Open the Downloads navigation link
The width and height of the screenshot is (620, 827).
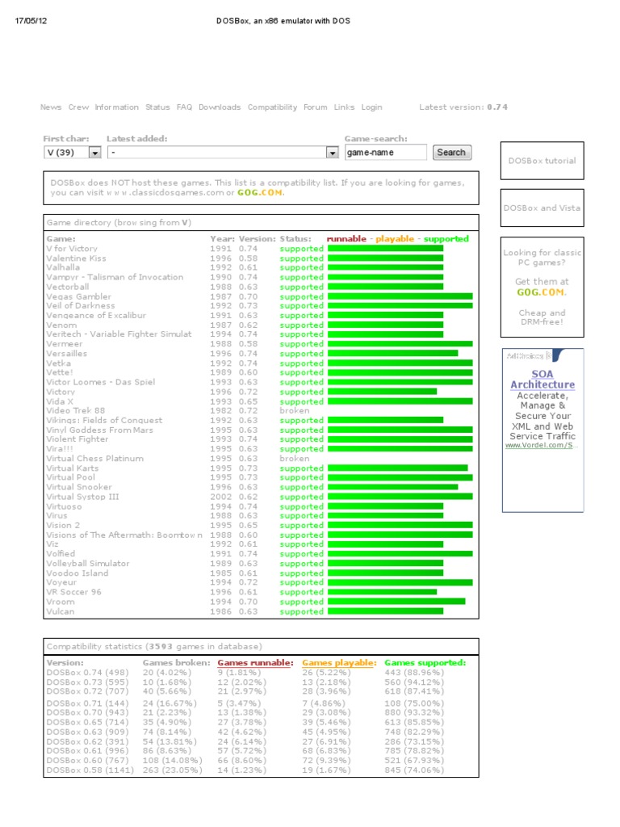220,107
